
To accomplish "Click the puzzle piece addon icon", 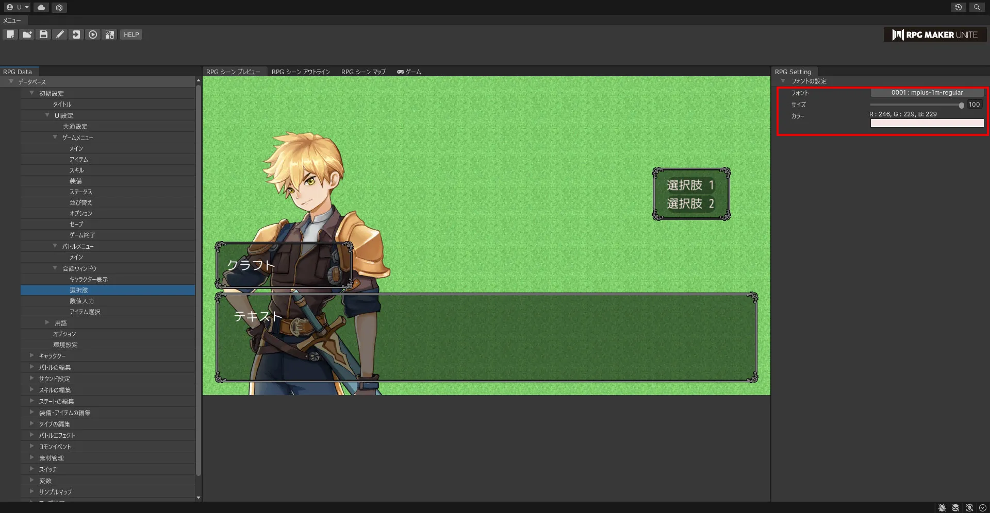I will pyautogui.click(x=109, y=35).
